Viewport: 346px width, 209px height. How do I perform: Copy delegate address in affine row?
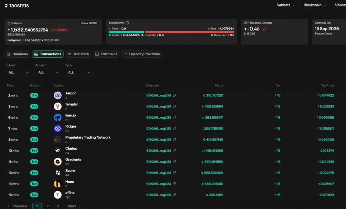click(x=174, y=195)
